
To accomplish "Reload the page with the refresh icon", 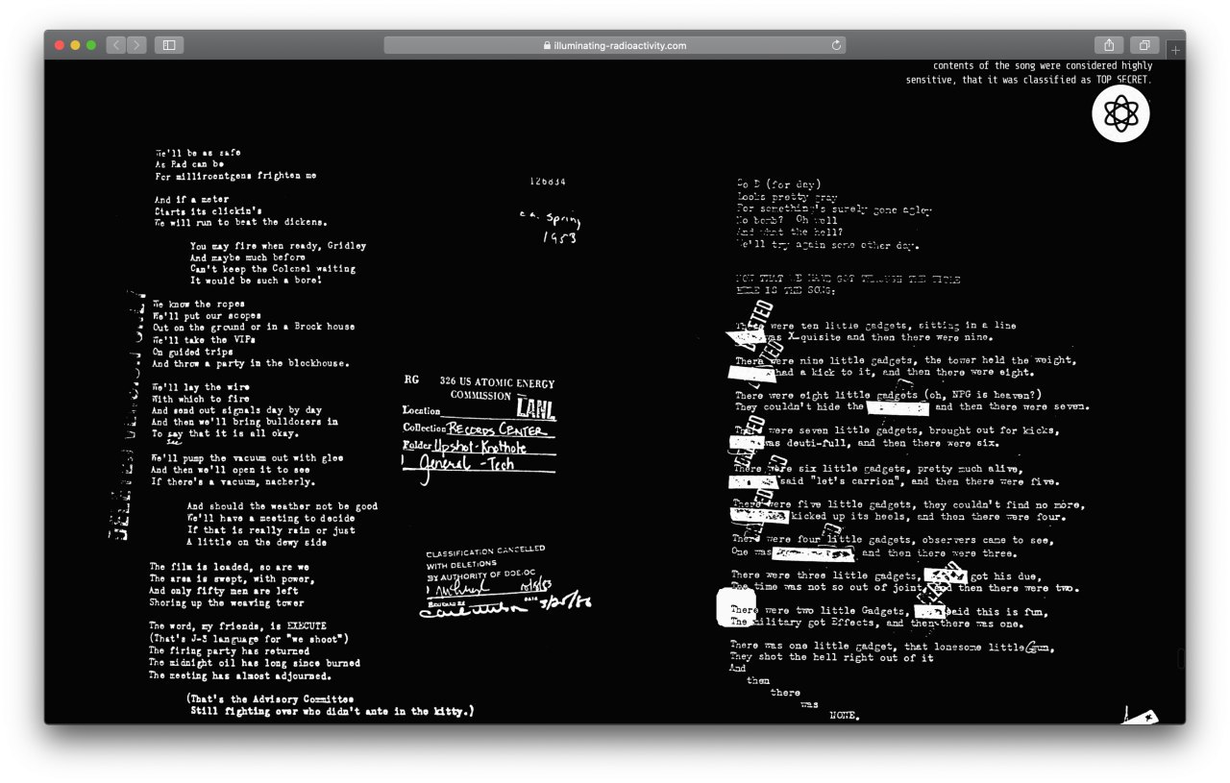I will click(x=836, y=45).
